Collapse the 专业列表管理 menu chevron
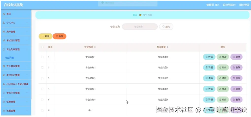This screenshot has height=117, width=251. click(27, 50)
